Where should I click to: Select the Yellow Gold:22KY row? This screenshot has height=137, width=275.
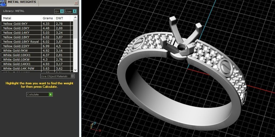[x=37, y=46]
